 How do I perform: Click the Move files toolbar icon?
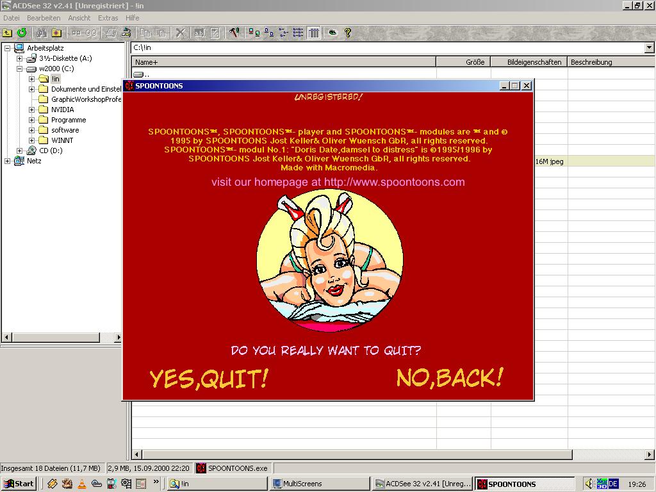click(x=160, y=33)
